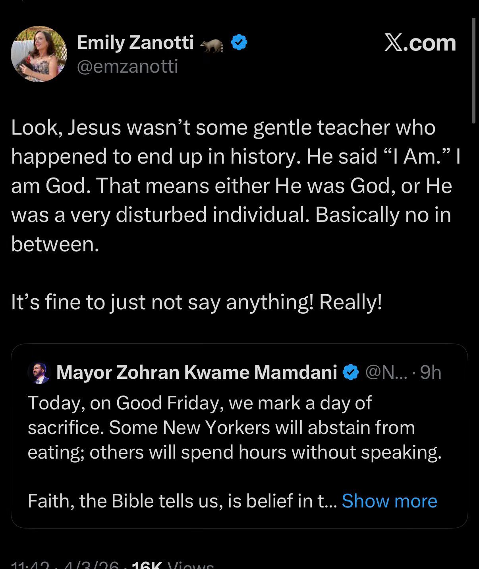Viewport: 479px width, 569px height.
Task: Expand quoted post with Show more
Action: click(x=389, y=501)
